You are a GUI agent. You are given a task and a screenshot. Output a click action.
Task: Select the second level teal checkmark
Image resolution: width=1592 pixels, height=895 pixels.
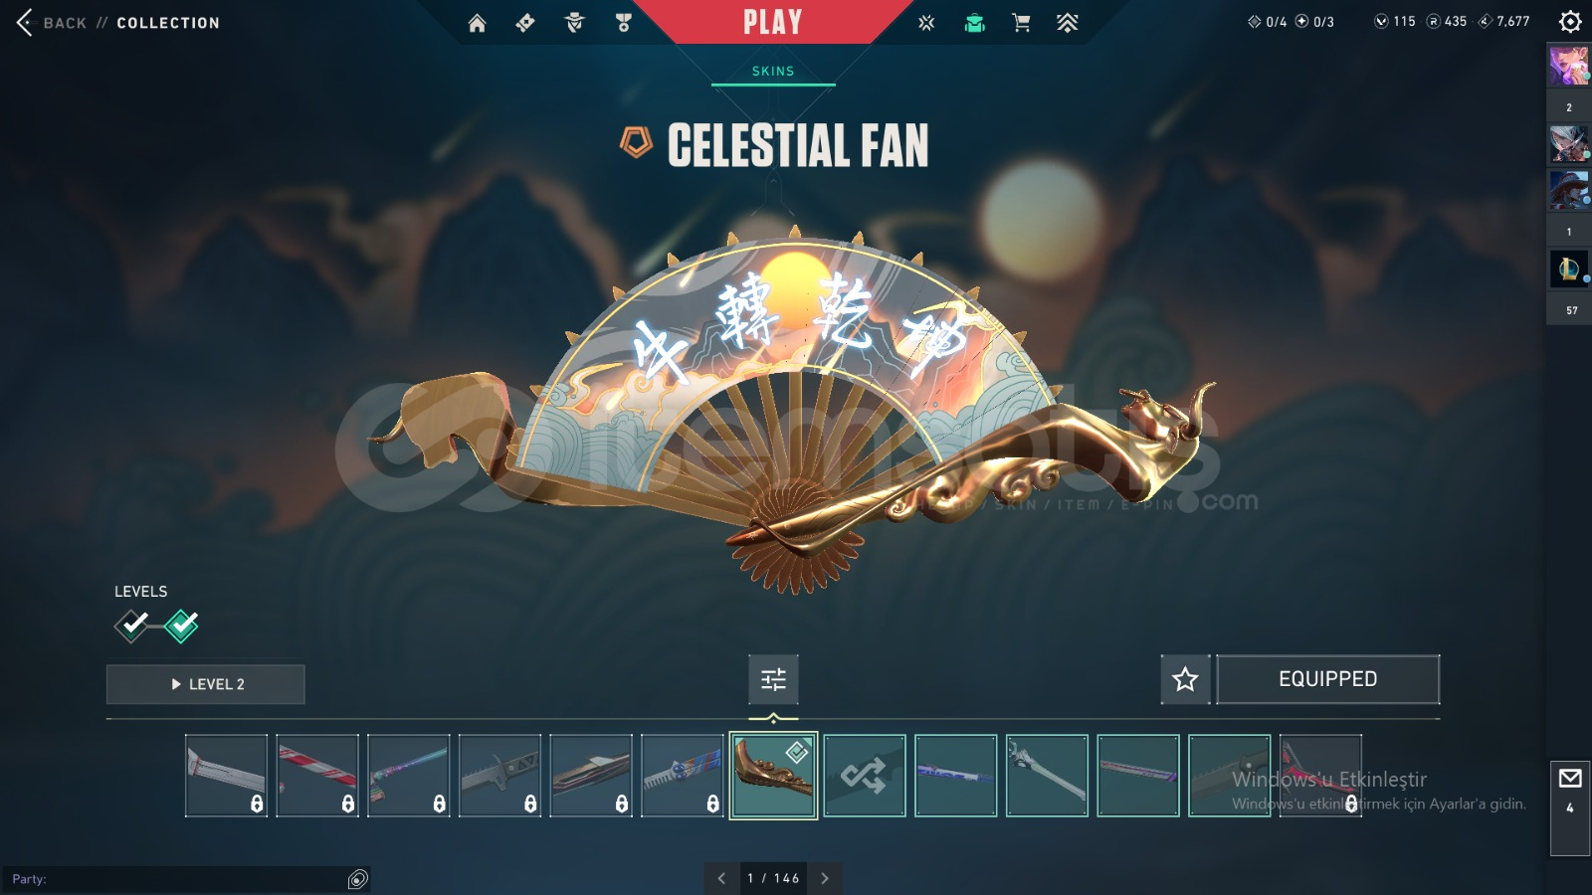tap(181, 626)
